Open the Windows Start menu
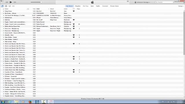The width and height of the screenshot is (185, 104). pos(3,102)
